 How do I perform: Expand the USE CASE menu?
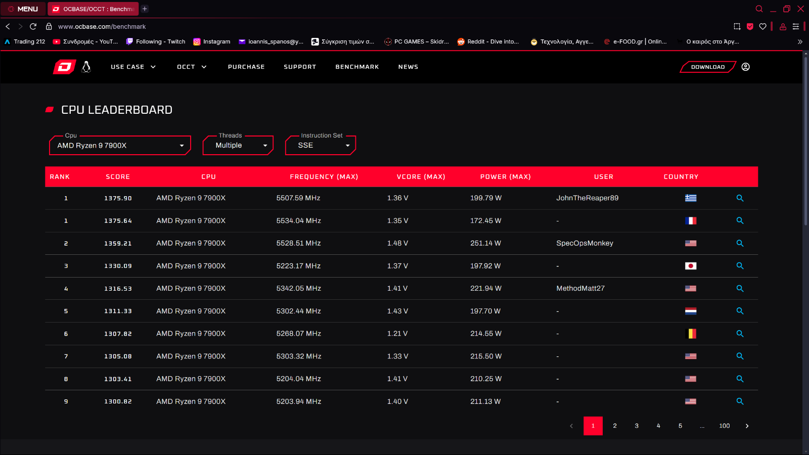click(133, 67)
